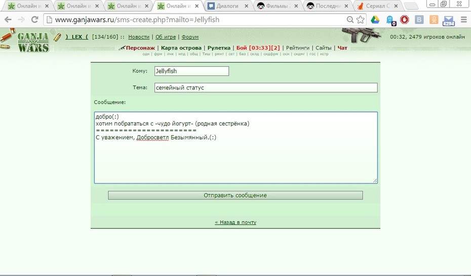Click the 'фрм' submenu link
The width and height of the screenshot is (471, 276).
158,54
